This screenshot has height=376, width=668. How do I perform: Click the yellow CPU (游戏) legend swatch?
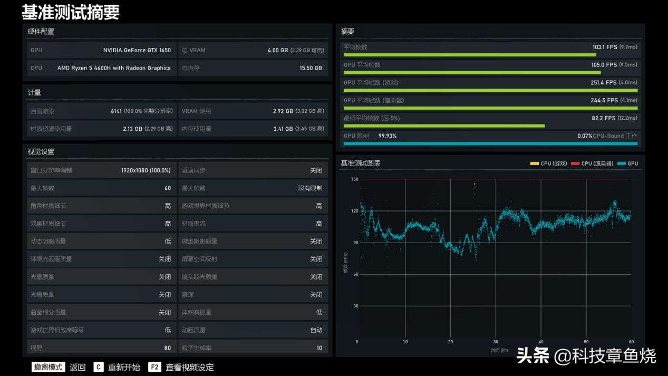pos(534,163)
